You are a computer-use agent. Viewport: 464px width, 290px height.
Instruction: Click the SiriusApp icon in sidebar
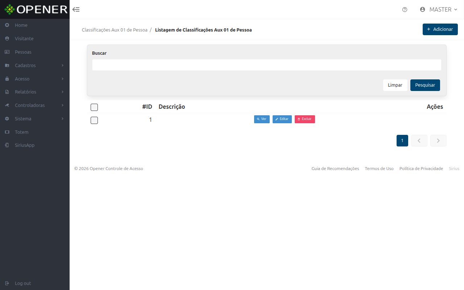pos(7,145)
